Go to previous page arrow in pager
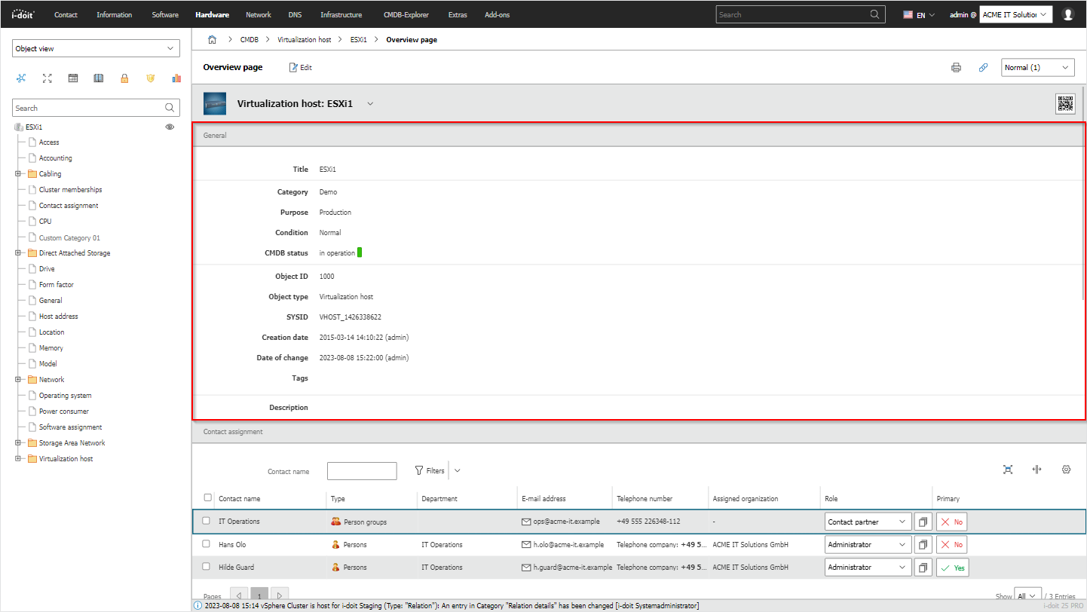The height and width of the screenshot is (612, 1087). pos(238,595)
